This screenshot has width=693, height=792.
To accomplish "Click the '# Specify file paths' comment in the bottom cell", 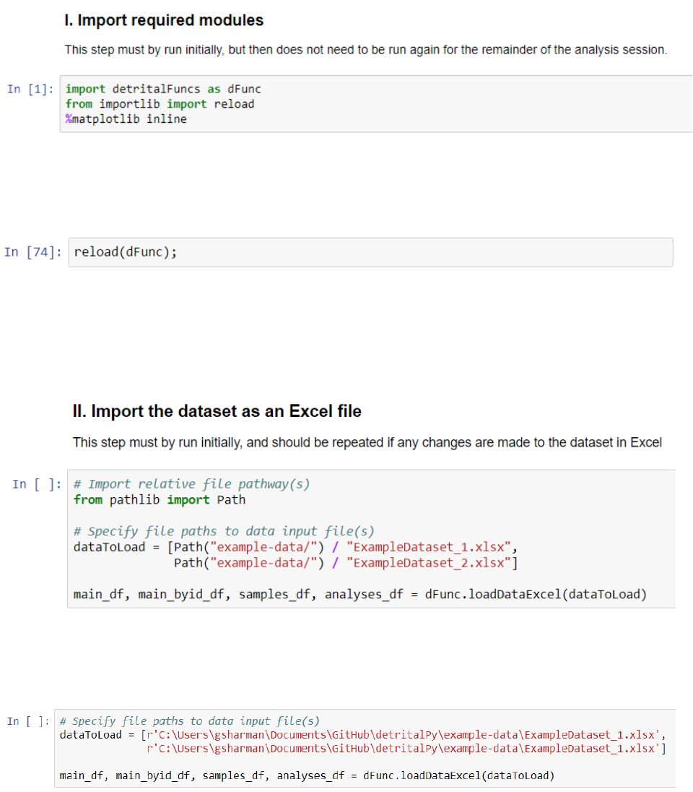I will (x=190, y=720).
